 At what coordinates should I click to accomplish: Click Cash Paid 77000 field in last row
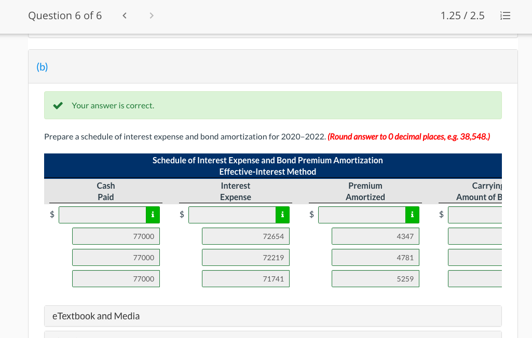(116, 279)
